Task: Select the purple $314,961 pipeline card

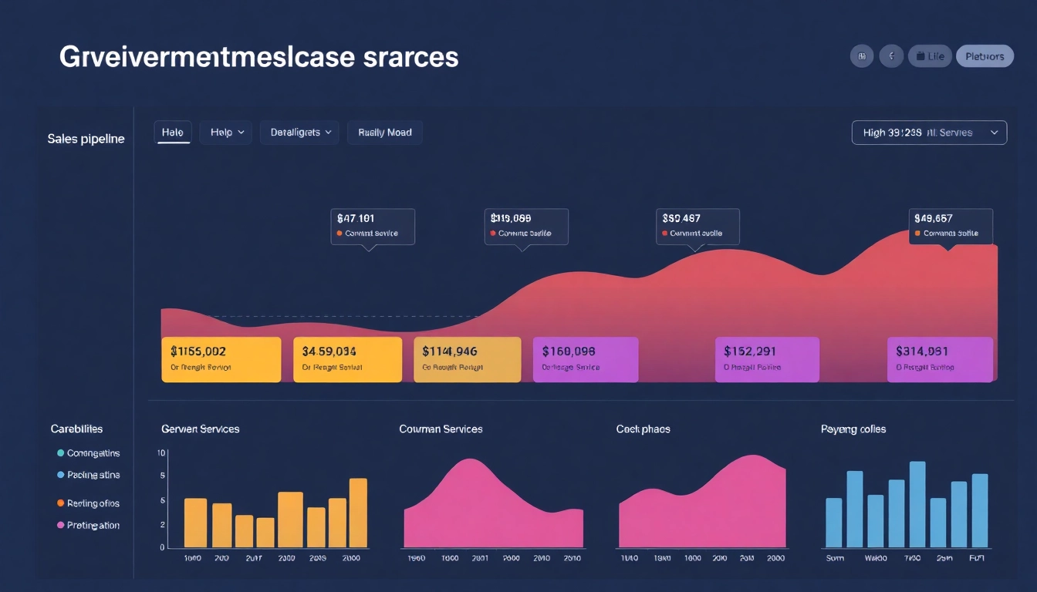Action: [x=939, y=359]
